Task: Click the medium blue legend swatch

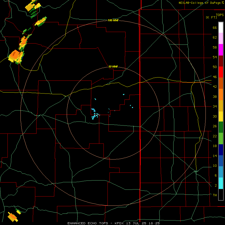Action: pos(221,161)
